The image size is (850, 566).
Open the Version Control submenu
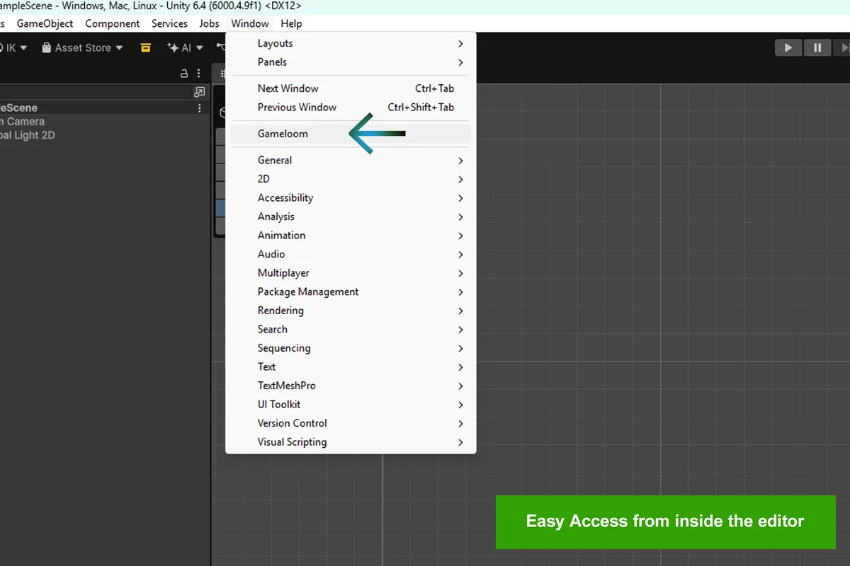coord(351,423)
